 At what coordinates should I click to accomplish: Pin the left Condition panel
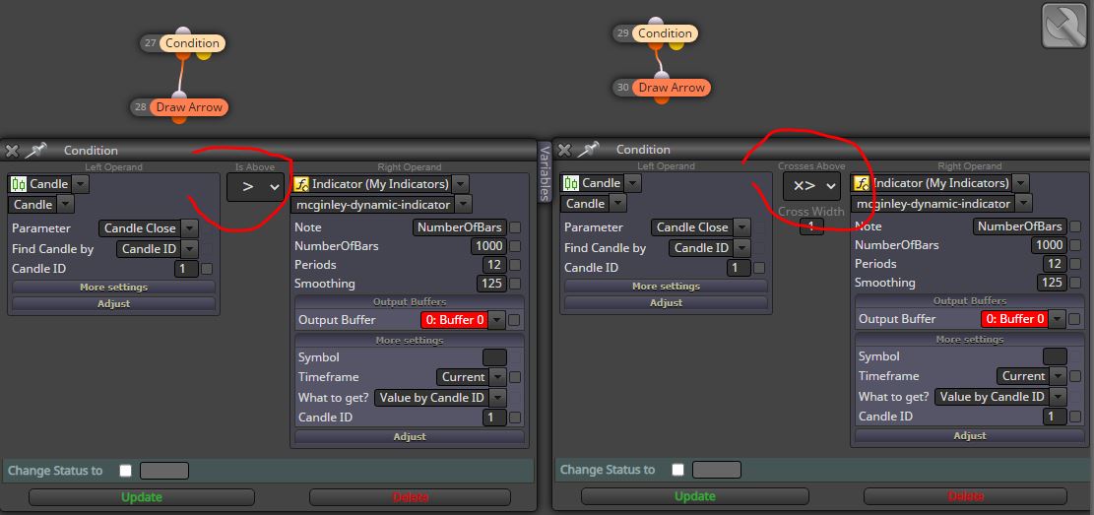pos(34,150)
